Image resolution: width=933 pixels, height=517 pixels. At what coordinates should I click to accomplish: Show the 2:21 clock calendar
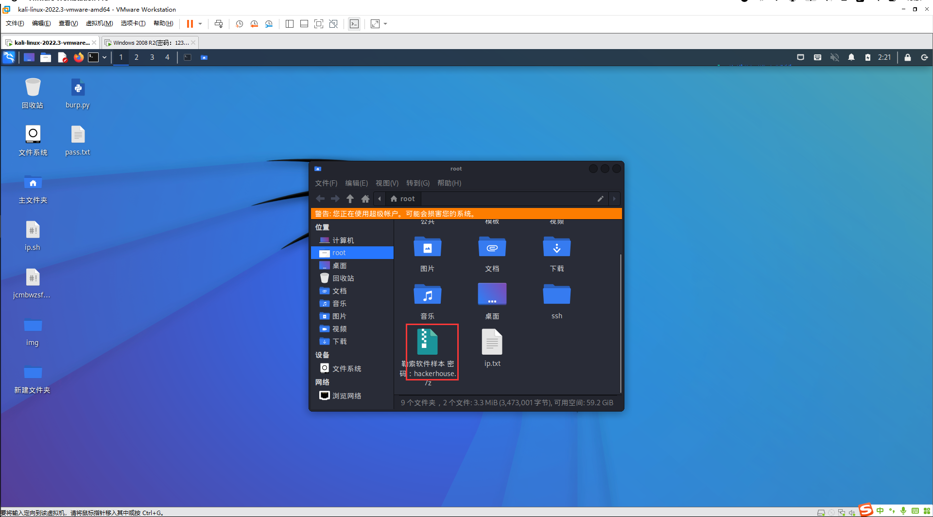click(884, 57)
